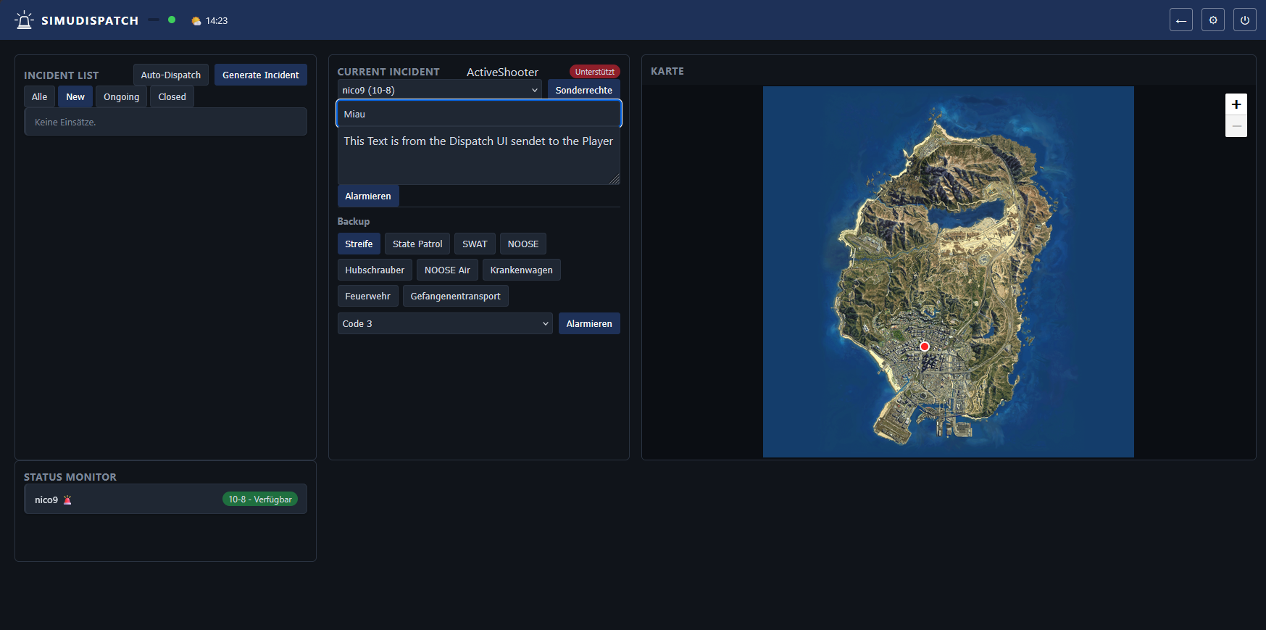Click the message box resize handle
This screenshot has width=1266, height=630.
click(615, 179)
